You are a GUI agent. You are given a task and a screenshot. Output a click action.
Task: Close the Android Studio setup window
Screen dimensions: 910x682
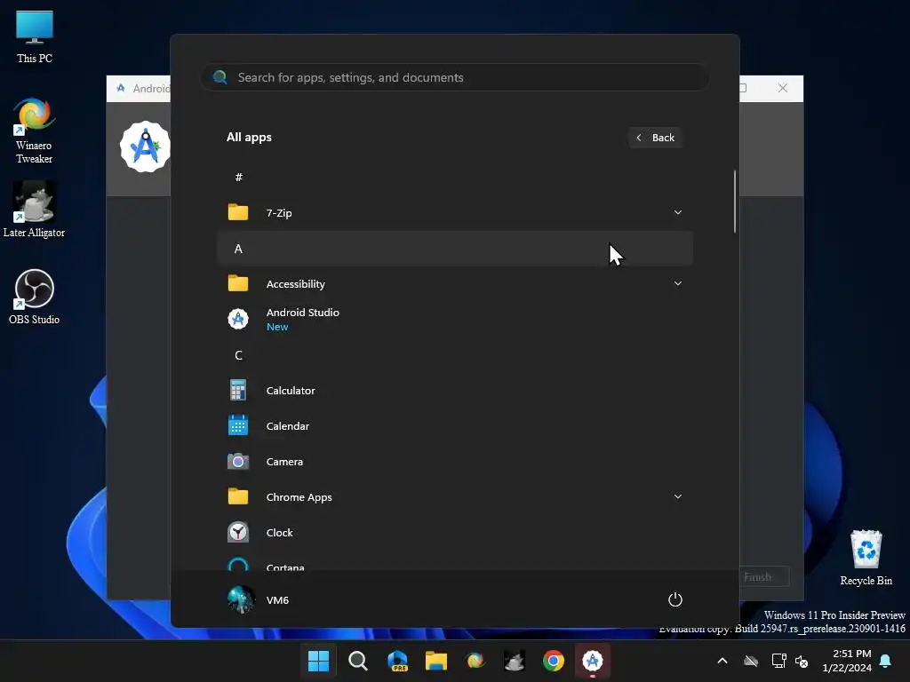tap(783, 88)
